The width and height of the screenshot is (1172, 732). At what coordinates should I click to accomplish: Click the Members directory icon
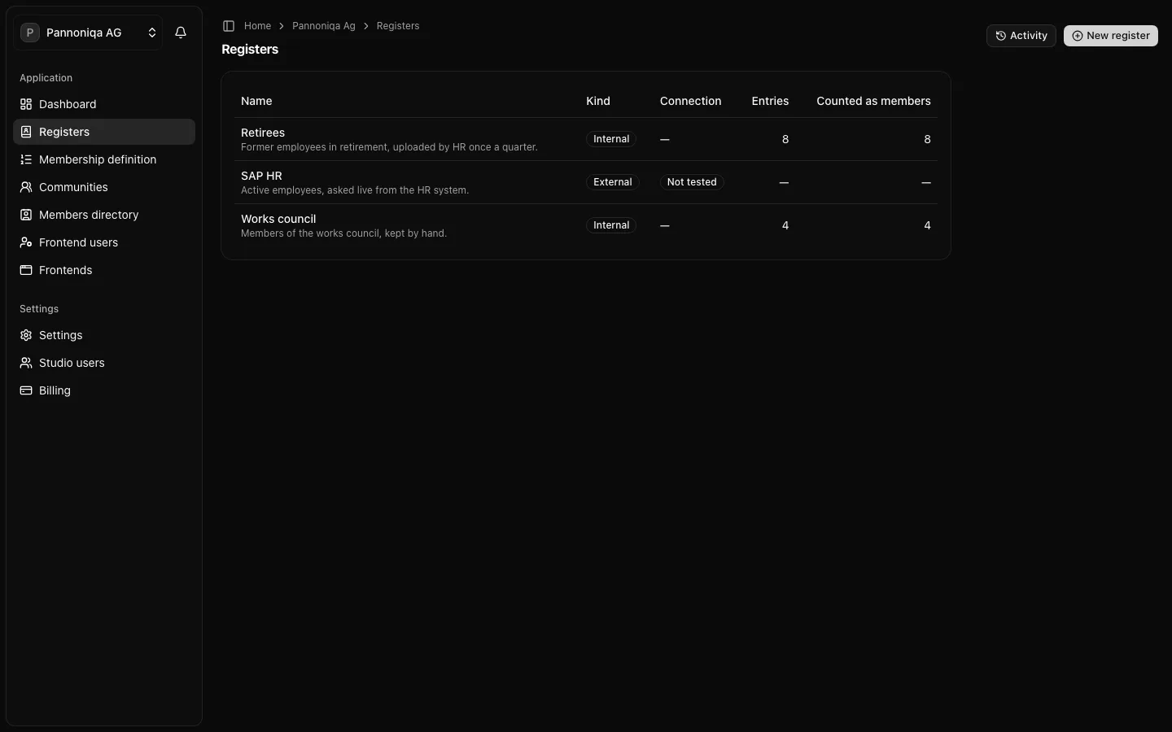[x=26, y=215]
